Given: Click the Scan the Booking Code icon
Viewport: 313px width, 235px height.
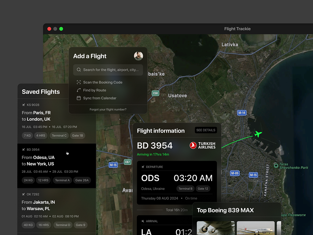Looking at the screenshot, I should tap(79, 82).
